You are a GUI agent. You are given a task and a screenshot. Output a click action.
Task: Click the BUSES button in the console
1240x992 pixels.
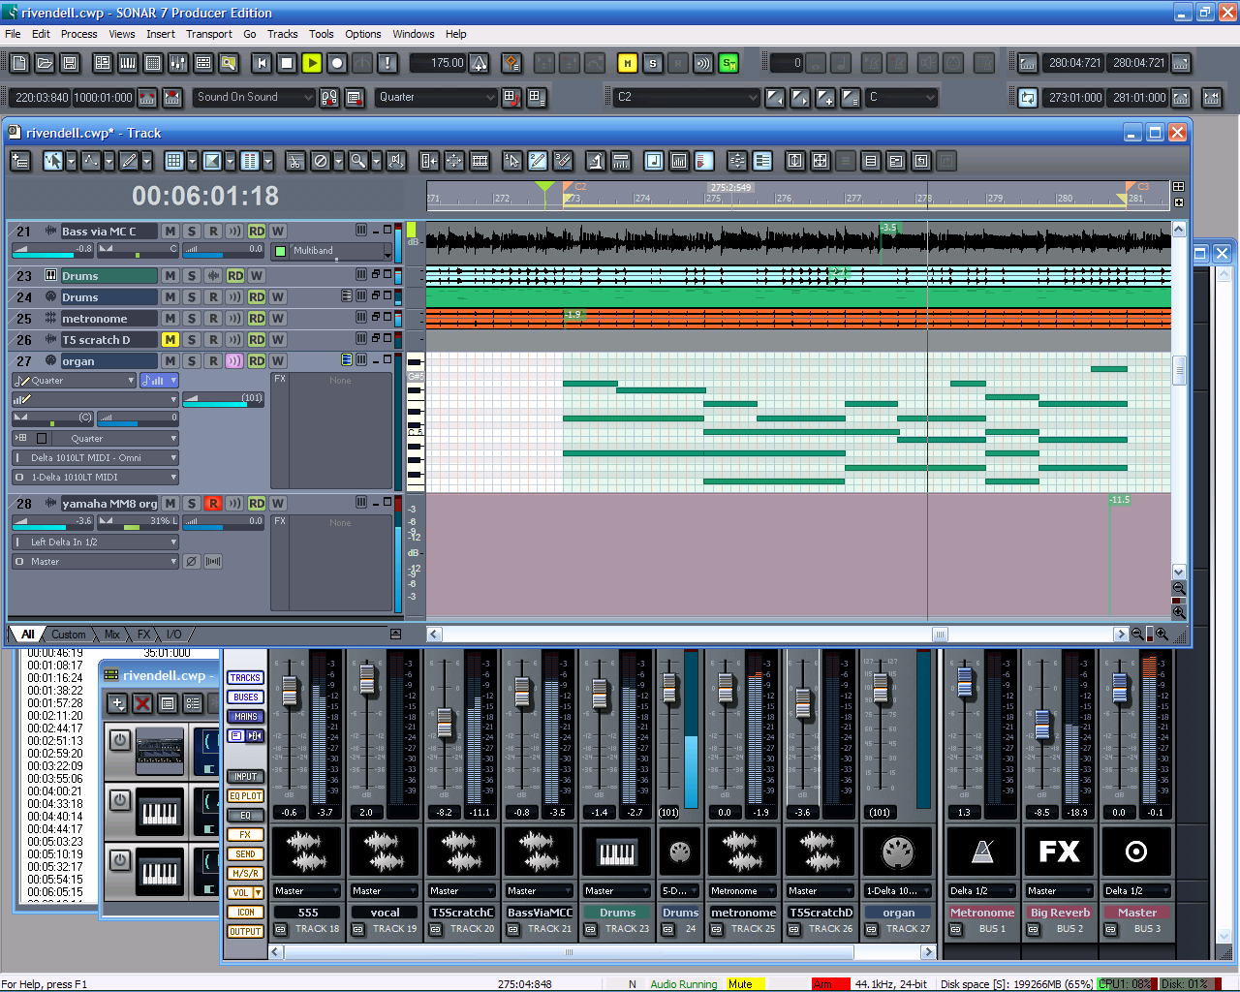[245, 697]
